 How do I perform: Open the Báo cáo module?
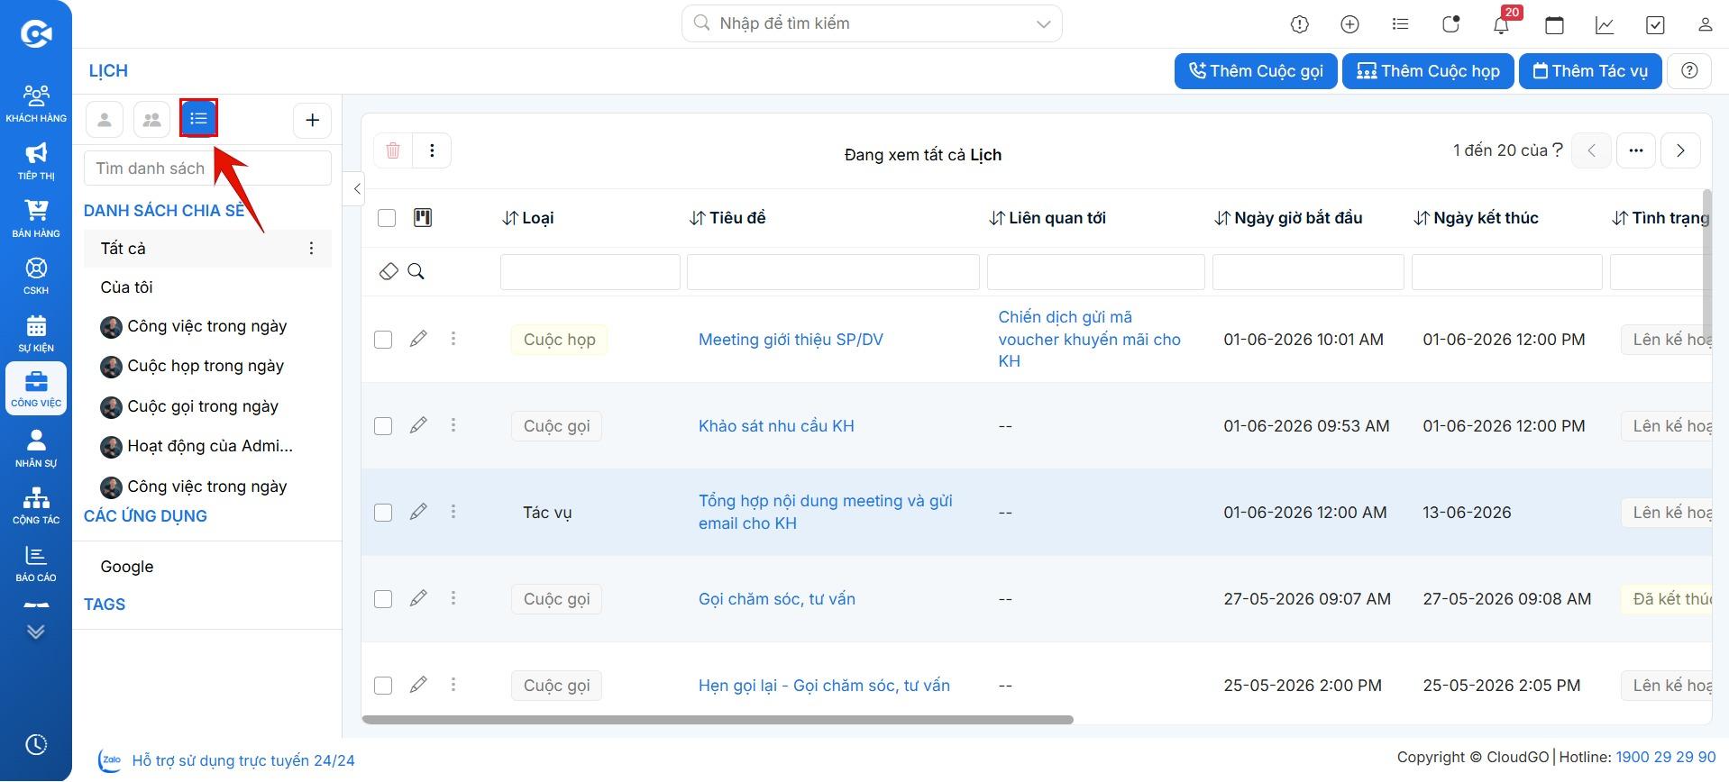tap(36, 563)
